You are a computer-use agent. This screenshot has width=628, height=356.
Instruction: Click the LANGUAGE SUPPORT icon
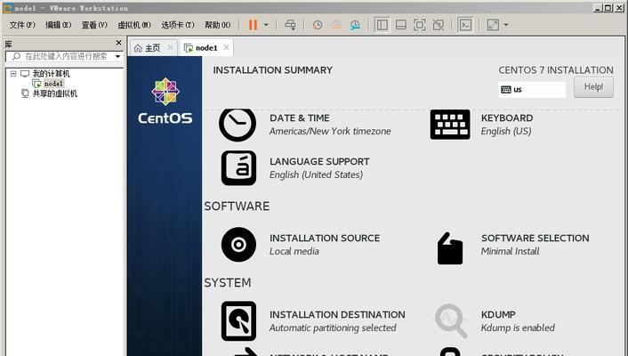tap(238, 168)
